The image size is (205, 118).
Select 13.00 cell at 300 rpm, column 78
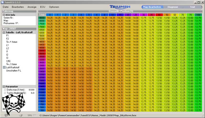coord(190,110)
